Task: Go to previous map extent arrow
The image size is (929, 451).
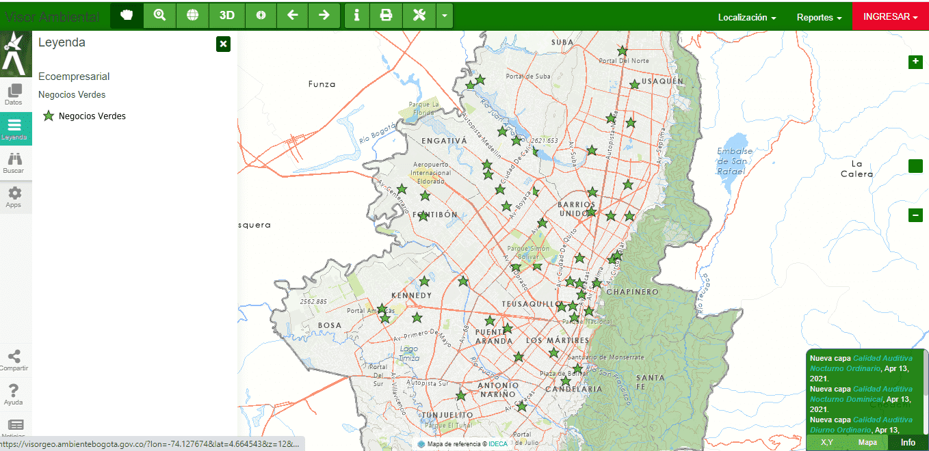Action: pos(292,16)
